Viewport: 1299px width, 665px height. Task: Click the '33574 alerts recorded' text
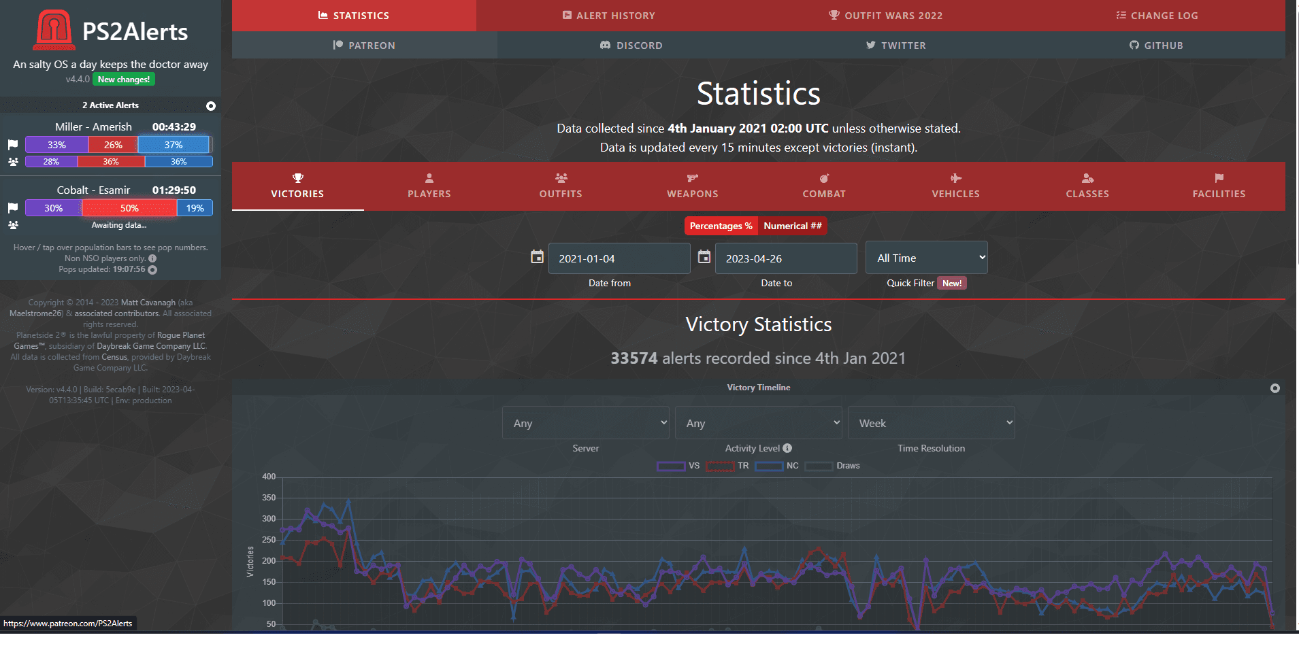click(758, 358)
